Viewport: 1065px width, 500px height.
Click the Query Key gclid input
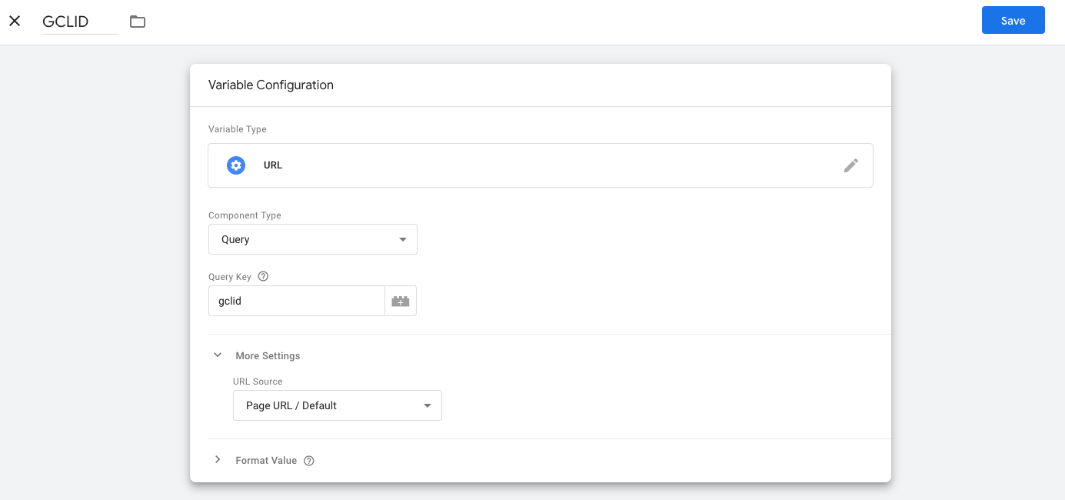click(x=297, y=302)
